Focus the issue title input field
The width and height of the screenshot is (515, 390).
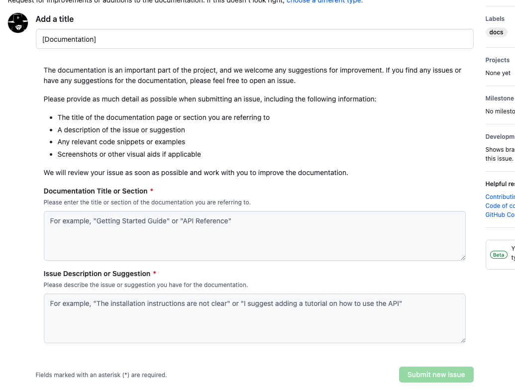pos(254,39)
